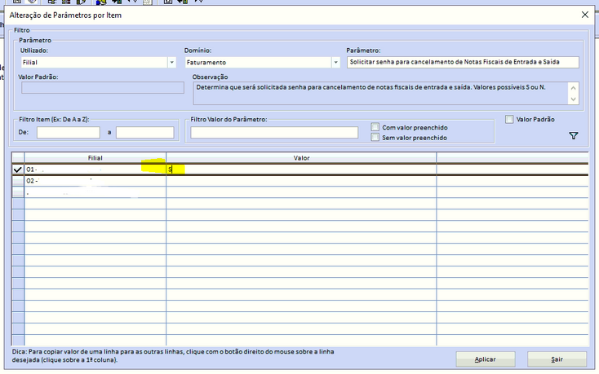This screenshot has width=599, height=374.
Task: Click the Valor cell containing S
Action: coord(301,169)
